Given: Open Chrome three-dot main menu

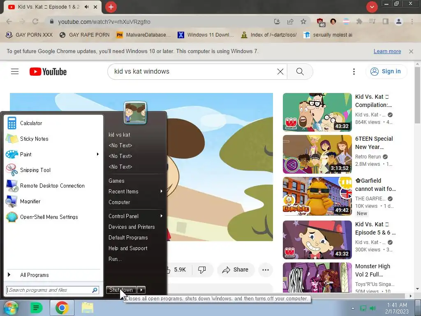Looking at the screenshot, I should pyautogui.click(x=412, y=21).
